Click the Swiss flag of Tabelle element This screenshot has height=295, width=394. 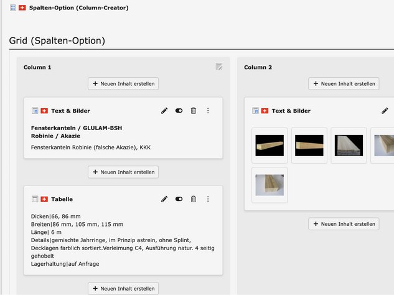(44, 199)
